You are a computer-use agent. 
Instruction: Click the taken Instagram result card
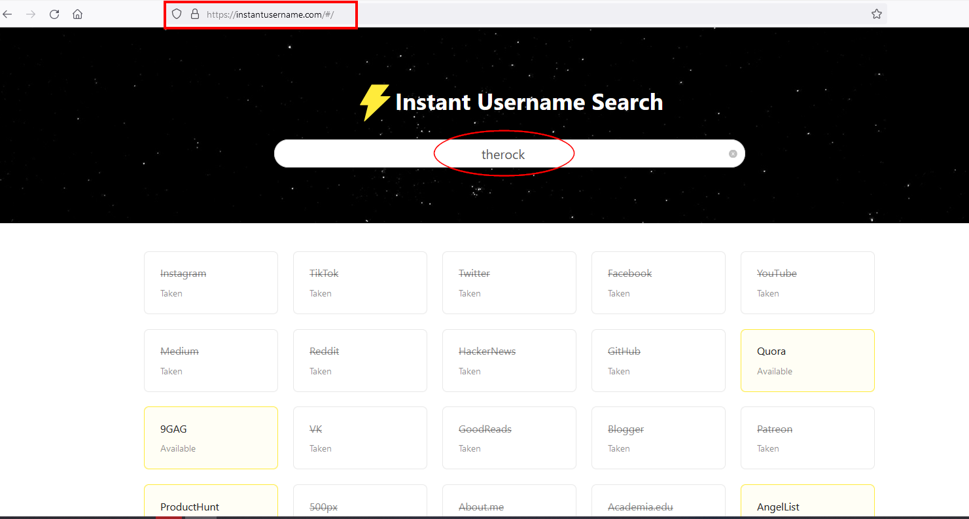click(x=211, y=283)
